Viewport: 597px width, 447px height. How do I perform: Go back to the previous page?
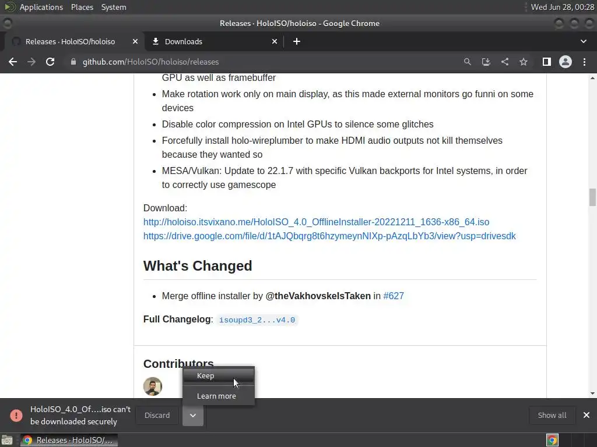point(13,62)
